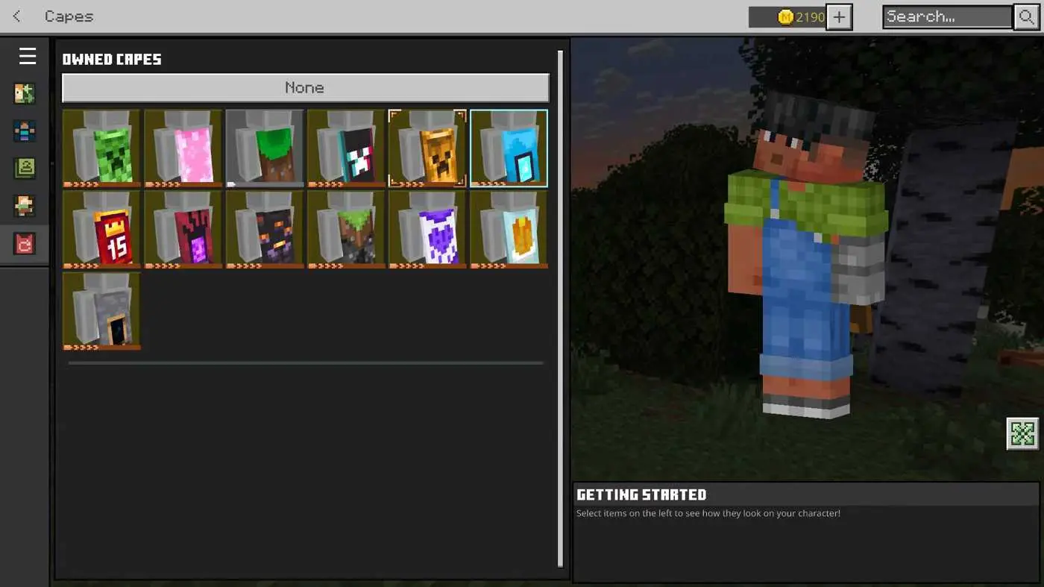Open the red capes sidebar tab
The width and height of the screenshot is (1044, 587).
coord(25,244)
